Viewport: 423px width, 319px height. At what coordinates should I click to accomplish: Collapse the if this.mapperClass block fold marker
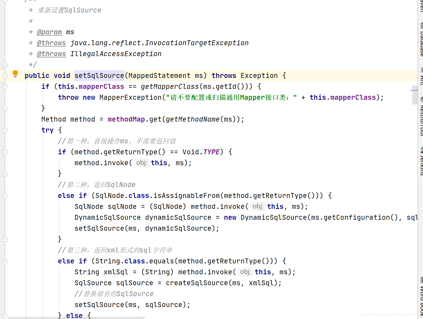[x=5, y=87]
